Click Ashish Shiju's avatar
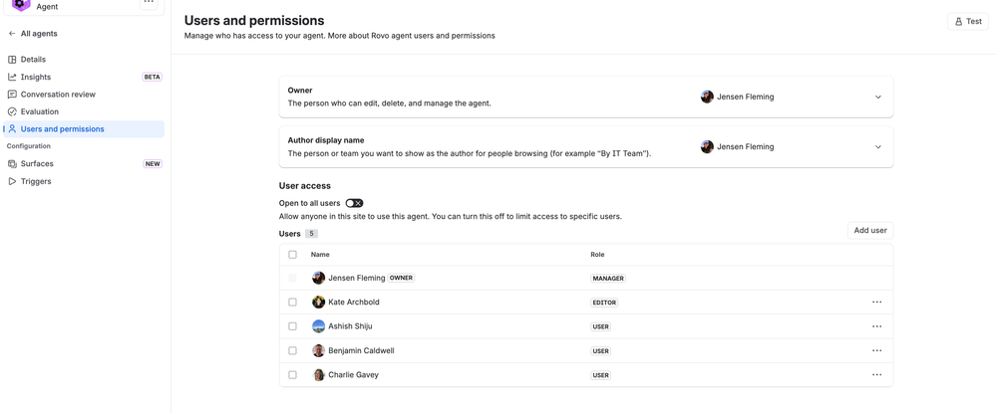This screenshot has height=414, width=996. click(x=318, y=326)
